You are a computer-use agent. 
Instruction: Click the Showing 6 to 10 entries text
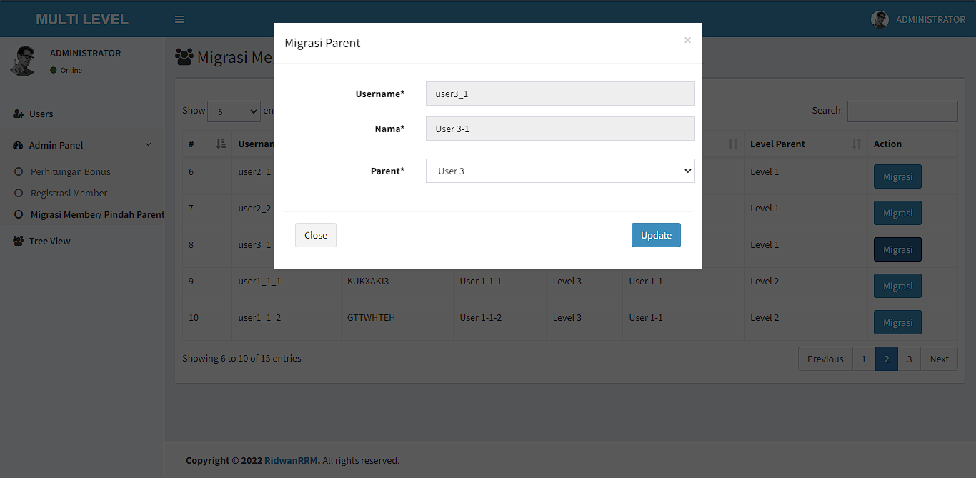click(241, 358)
